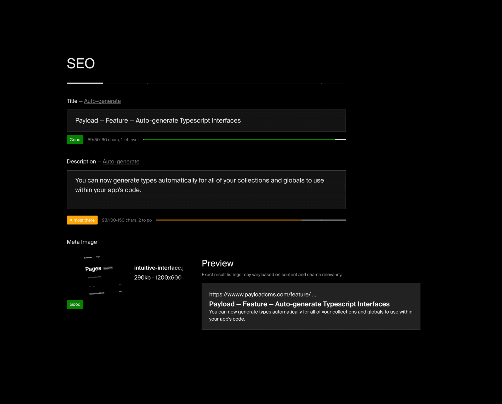This screenshot has width=502, height=404.
Task: Click the Meta Image label
Action: pyautogui.click(x=82, y=242)
